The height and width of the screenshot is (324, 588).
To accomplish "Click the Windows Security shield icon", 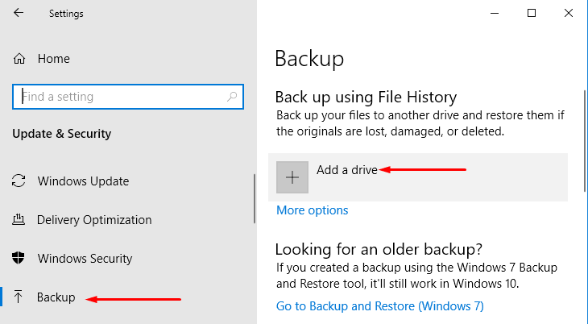I will click(x=19, y=259).
